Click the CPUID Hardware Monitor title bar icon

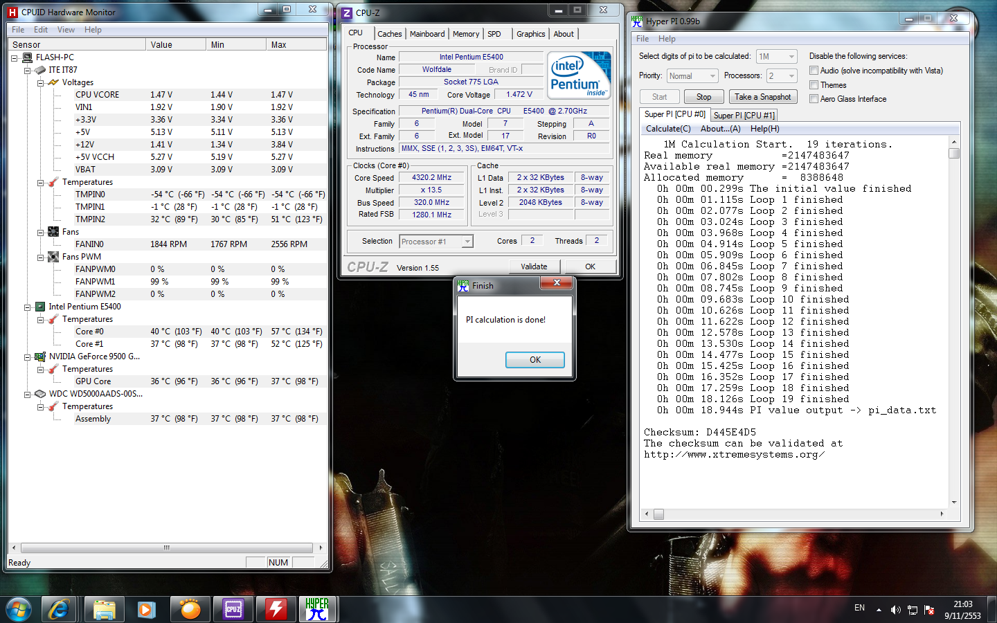(12, 12)
